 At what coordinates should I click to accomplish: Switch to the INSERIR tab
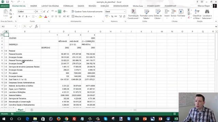33,6
